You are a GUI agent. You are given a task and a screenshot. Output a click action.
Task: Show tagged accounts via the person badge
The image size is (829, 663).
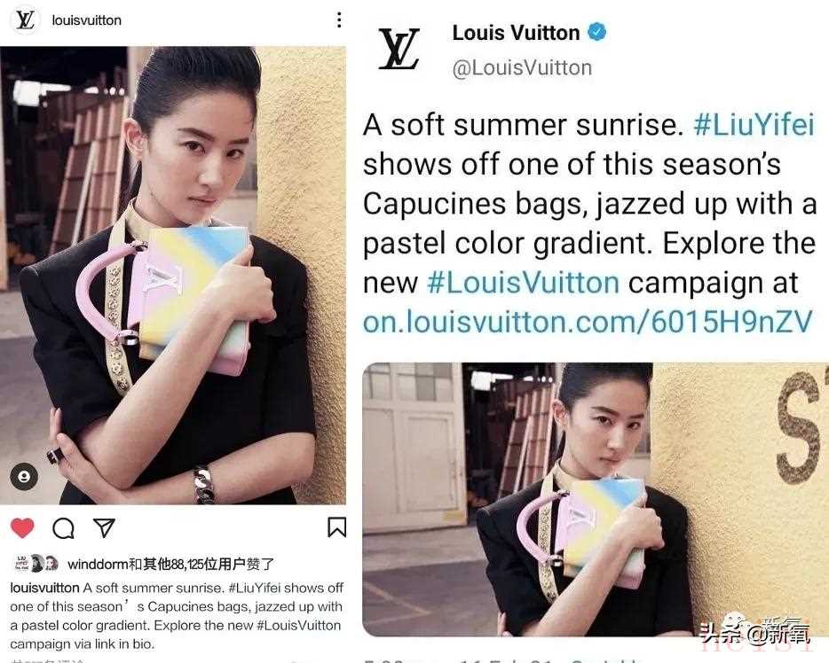(x=24, y=476)
